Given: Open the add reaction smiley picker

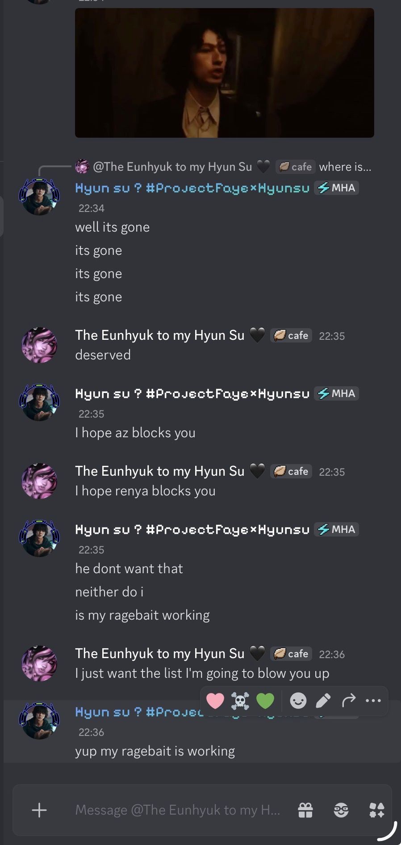Looking at the screenshot, I should pos(298,701).
